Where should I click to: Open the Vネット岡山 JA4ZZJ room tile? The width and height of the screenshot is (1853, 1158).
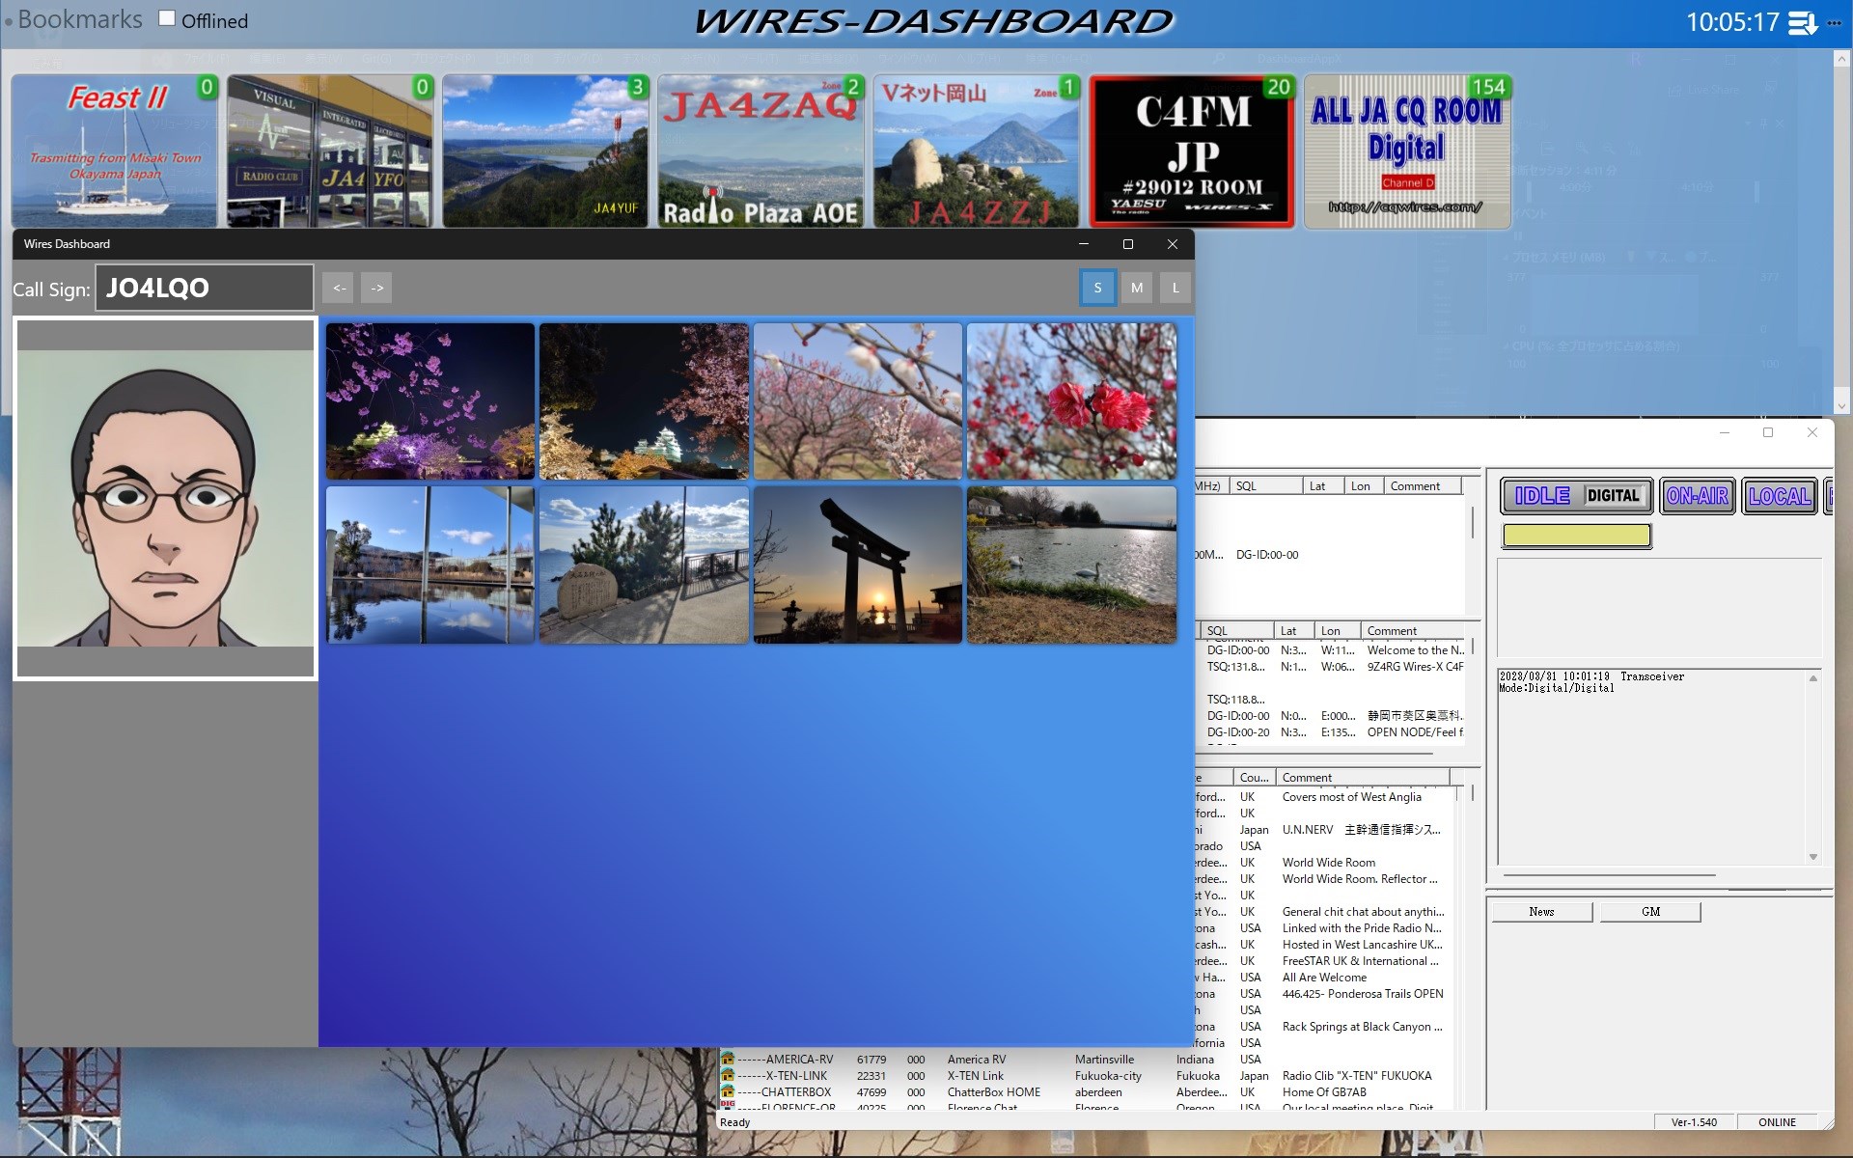point(976,152)
